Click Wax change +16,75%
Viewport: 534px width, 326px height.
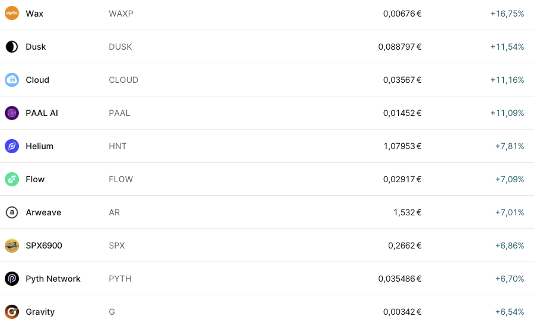coord(507,14)
